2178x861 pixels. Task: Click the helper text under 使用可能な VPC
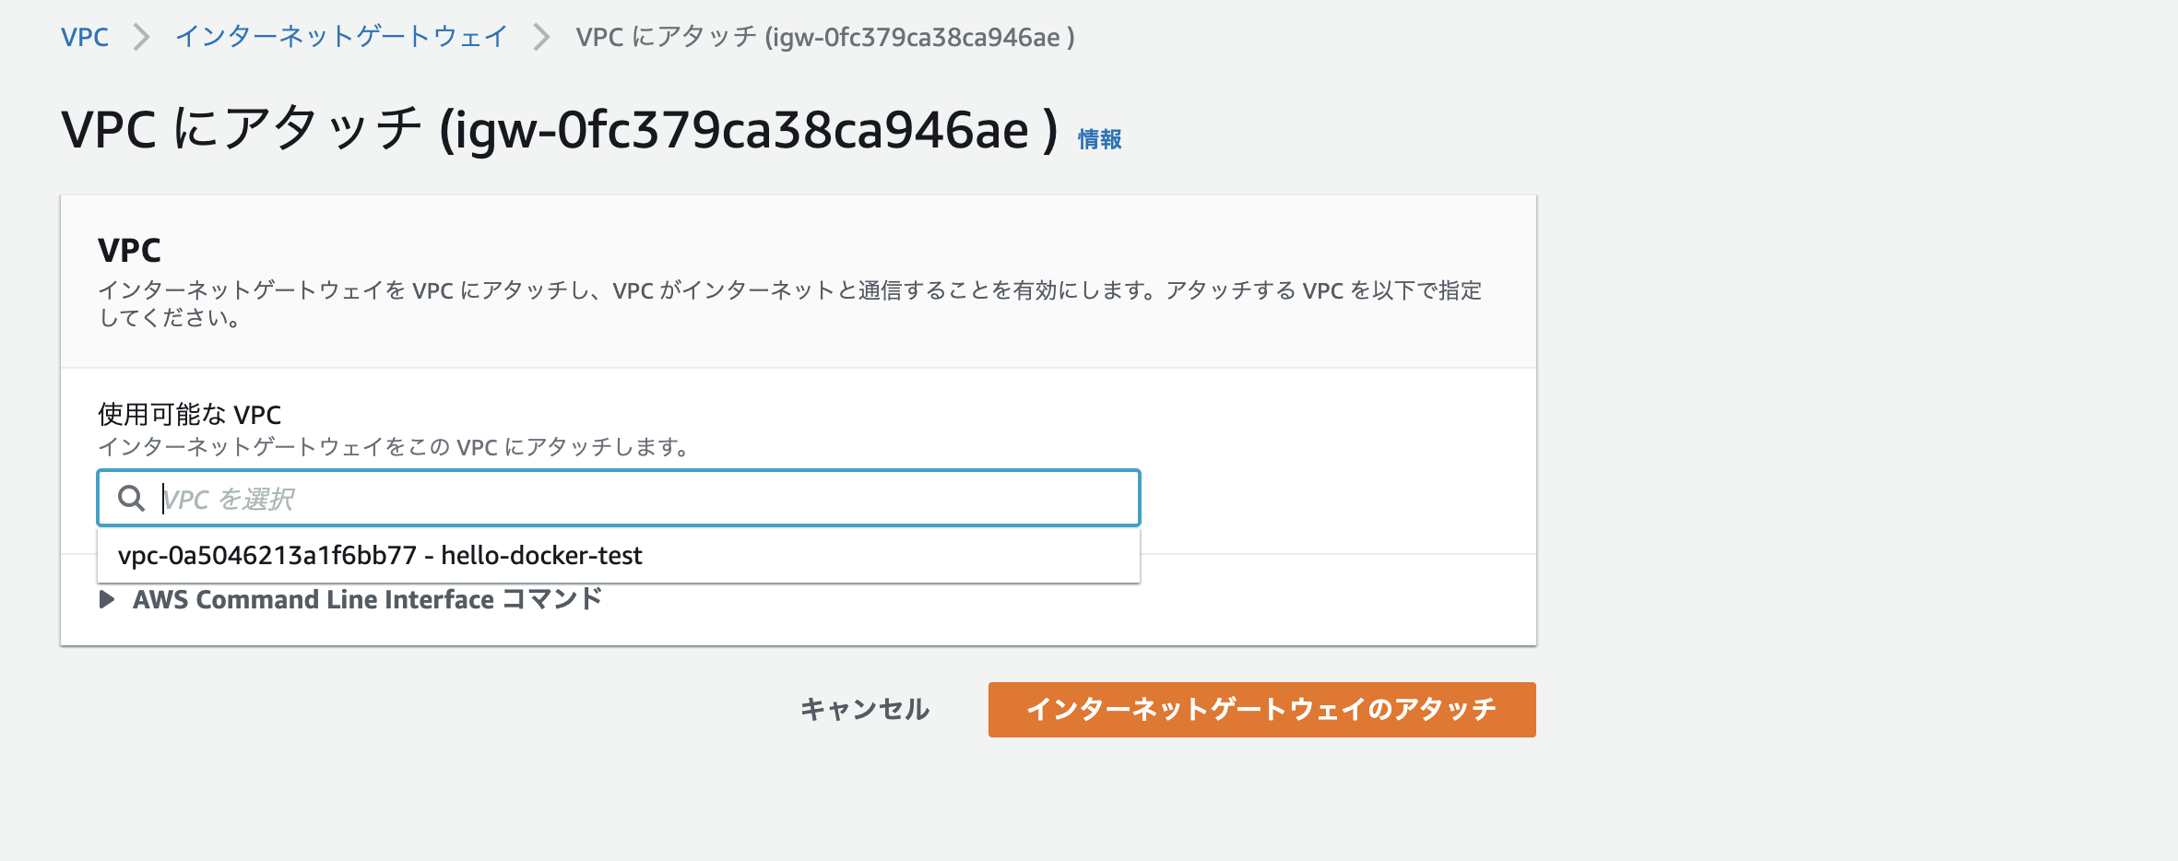(394, 447)
